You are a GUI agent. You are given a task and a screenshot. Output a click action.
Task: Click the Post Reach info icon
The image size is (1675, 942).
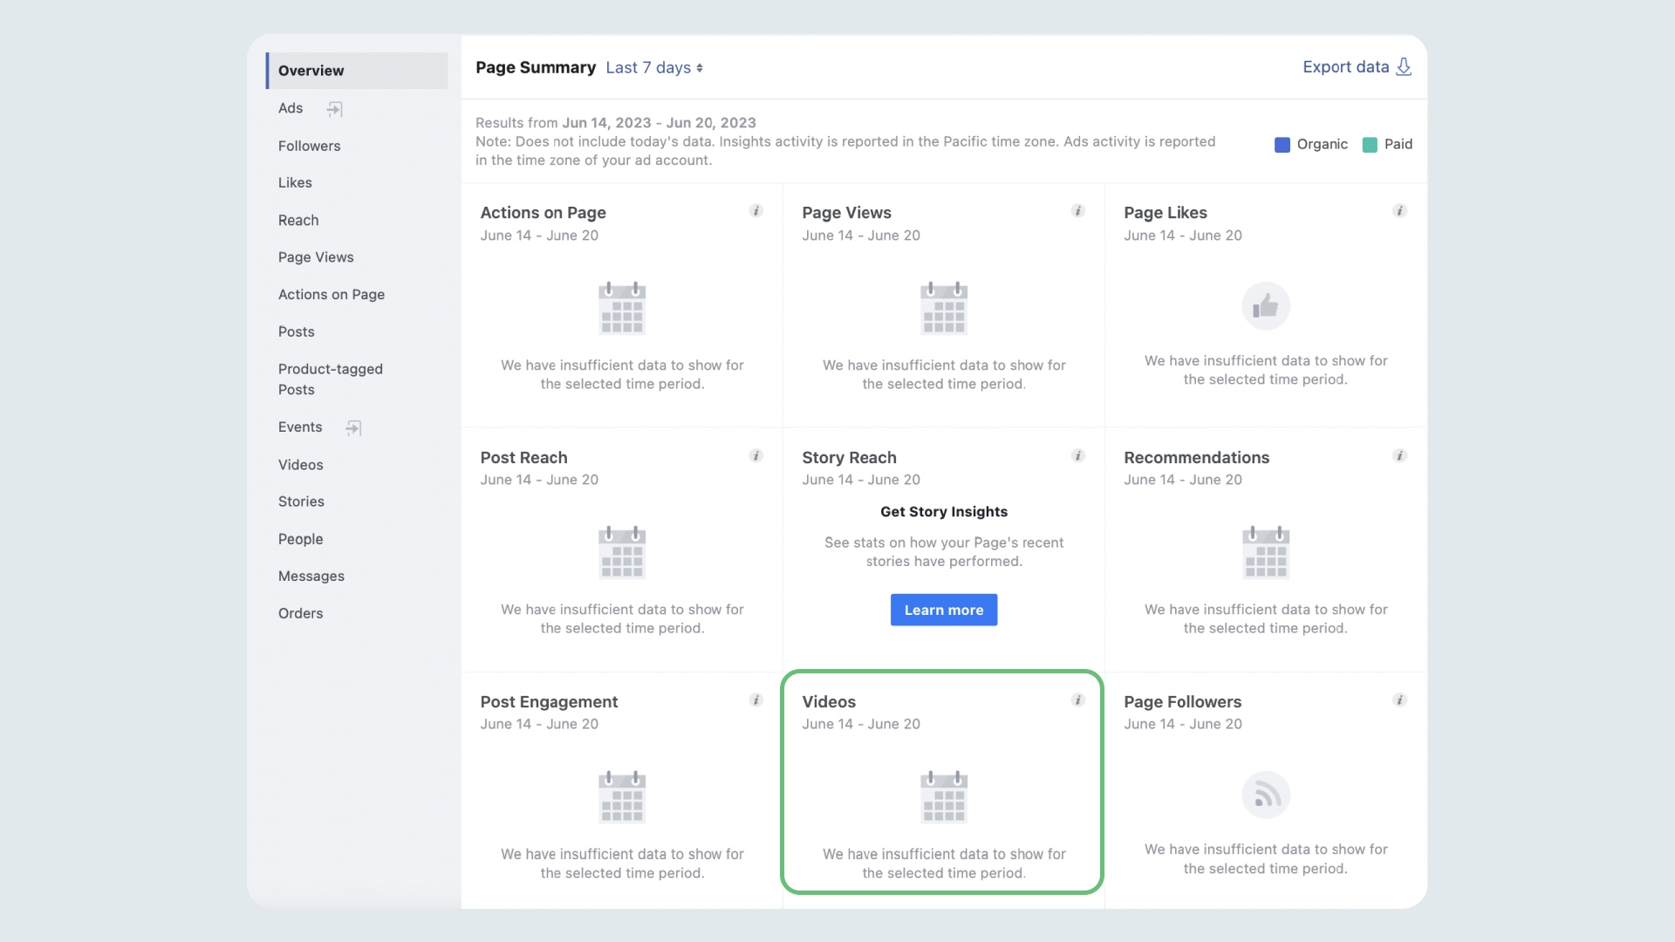click(x=755, y=455)
